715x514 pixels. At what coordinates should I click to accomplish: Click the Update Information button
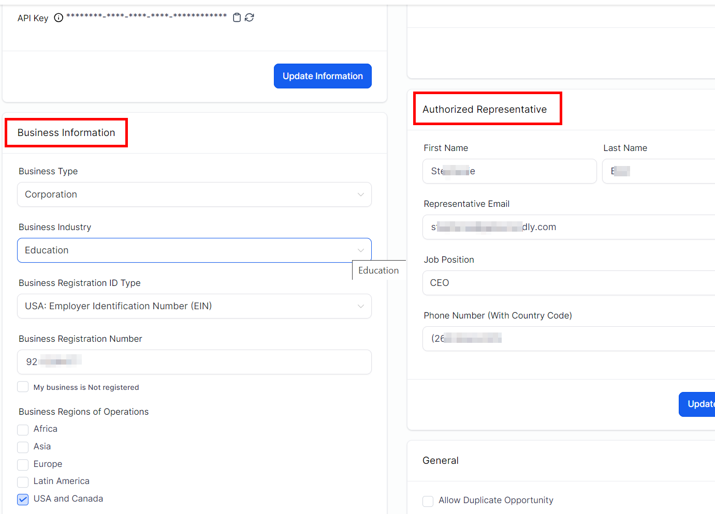[323, 76]
